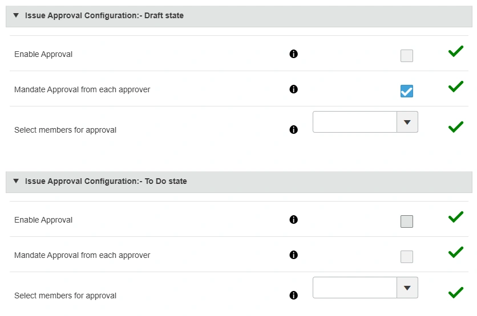Click info icon for Draft Mandate Approval

coord(294,89)
